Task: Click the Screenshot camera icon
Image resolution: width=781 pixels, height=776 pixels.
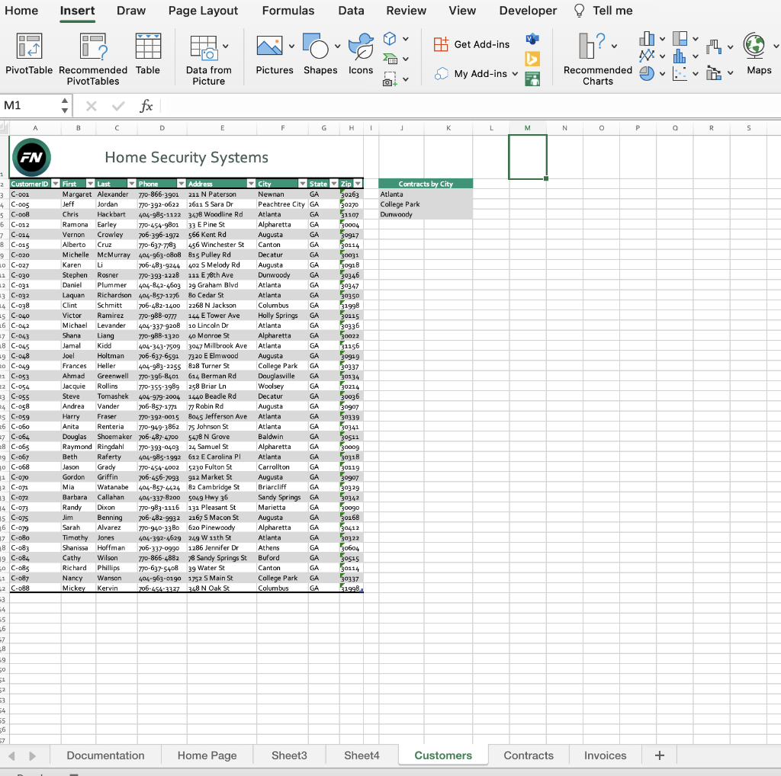Action: [x=390, y=79]
